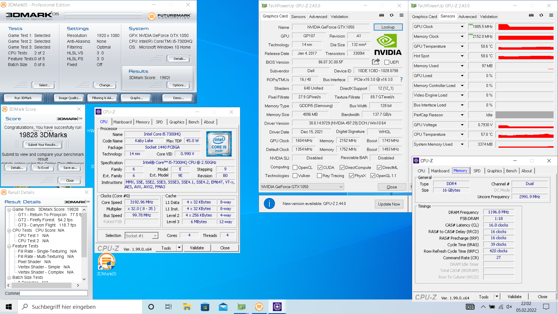Open the NVIDIA GeForce GTX 1050 GPU selector dropdown

click(x=302, y=187)
